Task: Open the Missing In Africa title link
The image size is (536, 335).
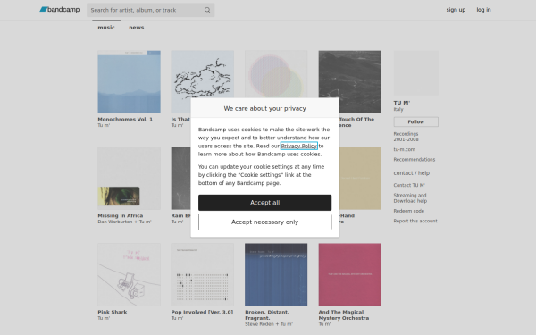Action: [x=121, y=215]
